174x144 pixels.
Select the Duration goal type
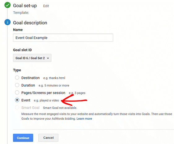17,85
